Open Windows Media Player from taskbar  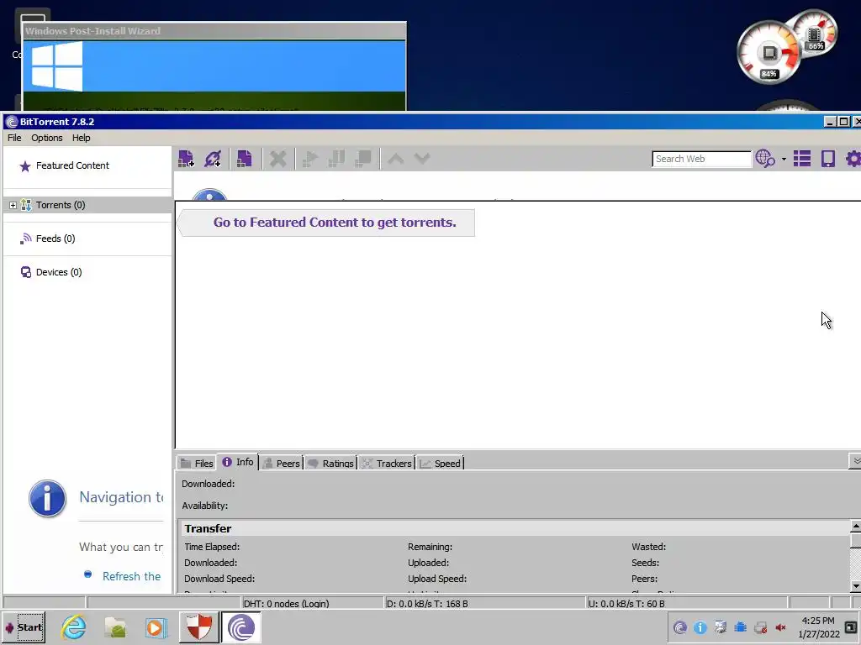(156, 627)
